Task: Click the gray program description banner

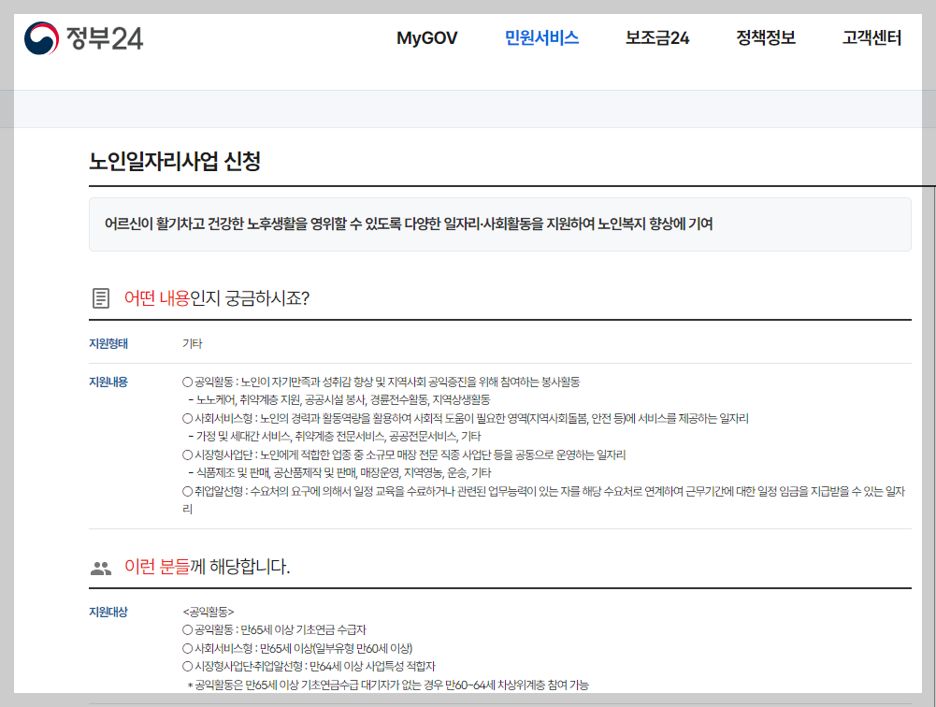Action: 500,224
